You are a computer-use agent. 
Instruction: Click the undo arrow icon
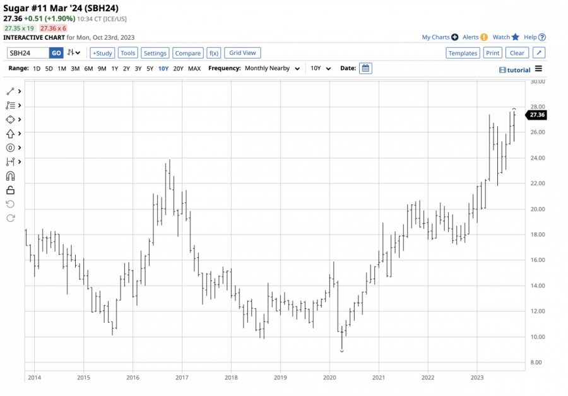click(10, 204)
